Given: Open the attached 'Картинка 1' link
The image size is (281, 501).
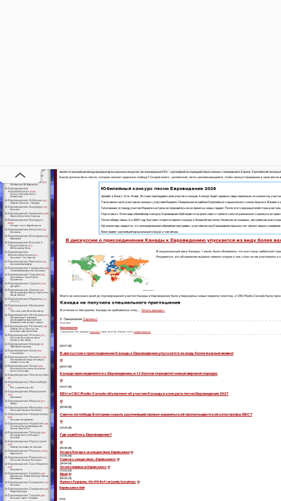Looking at the screenshot, I should [90, 319].
